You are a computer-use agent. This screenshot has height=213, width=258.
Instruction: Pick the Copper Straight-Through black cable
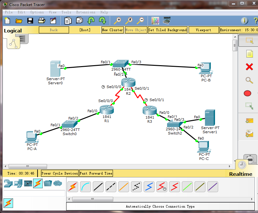click(98, 187)
